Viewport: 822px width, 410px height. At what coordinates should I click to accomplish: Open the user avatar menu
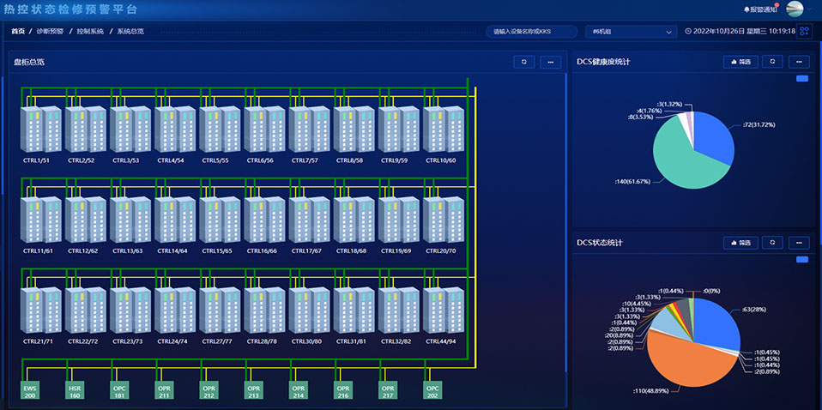click(x=795, y=9)
